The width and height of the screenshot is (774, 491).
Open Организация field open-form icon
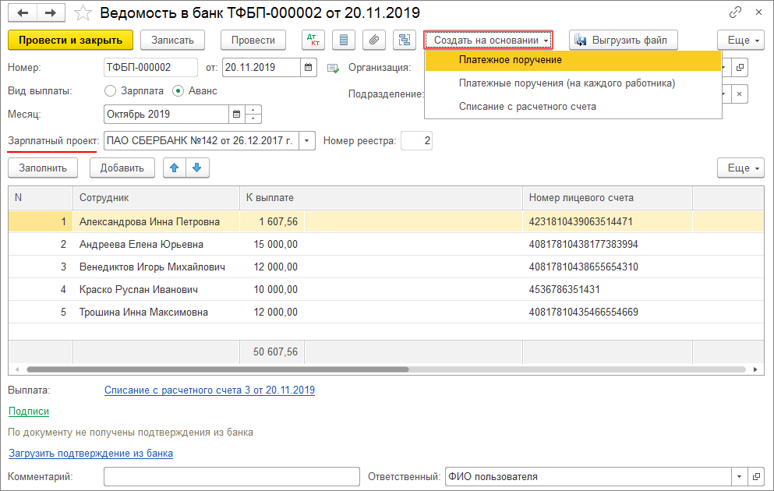coord(740,68)
